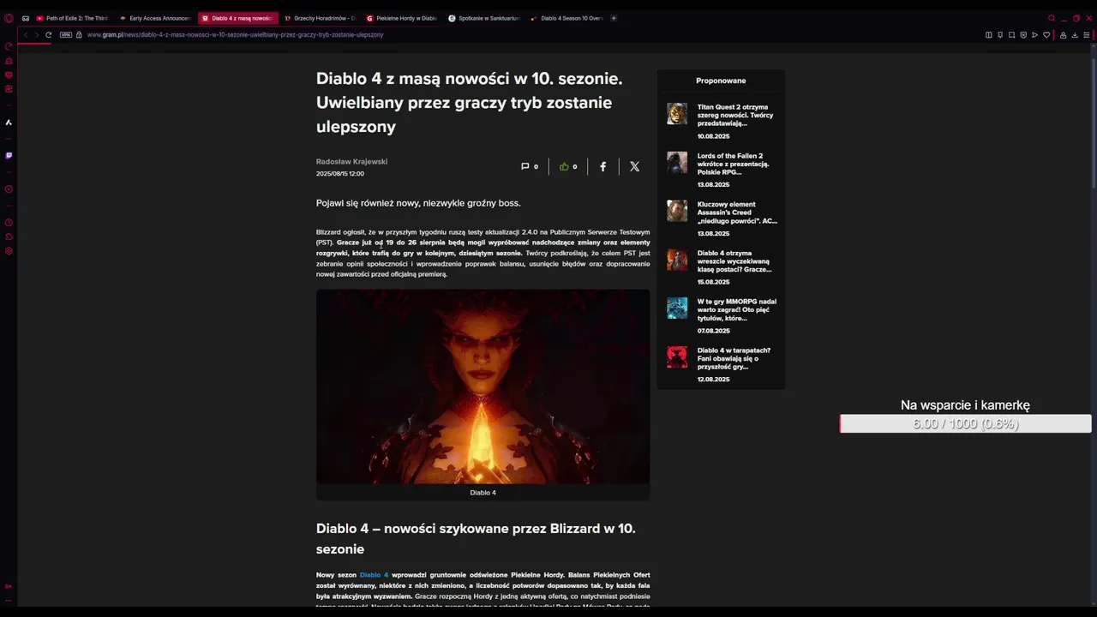Open GX Control speedometer in the sidebar
This screenshot has height=617, width=1097.
9,46
